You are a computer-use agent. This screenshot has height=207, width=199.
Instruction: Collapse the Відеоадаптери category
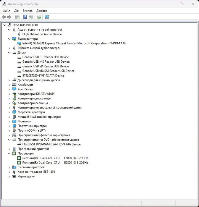pyautogui.click(x=9, y=39)
